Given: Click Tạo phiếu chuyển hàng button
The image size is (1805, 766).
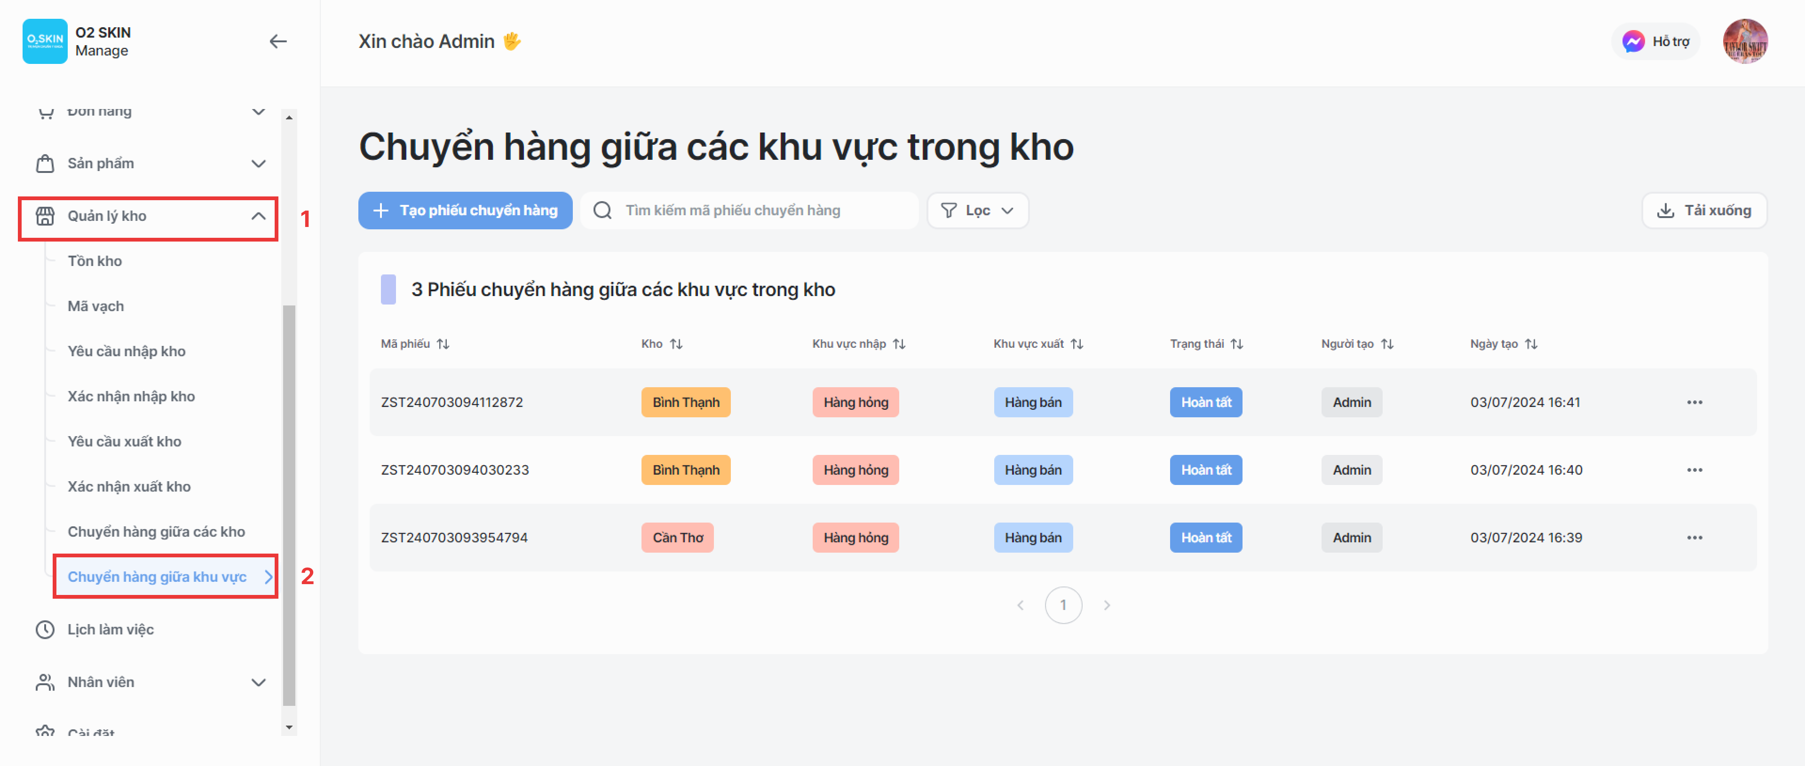Looking at the screenshot, I should (x=465, y=210).
